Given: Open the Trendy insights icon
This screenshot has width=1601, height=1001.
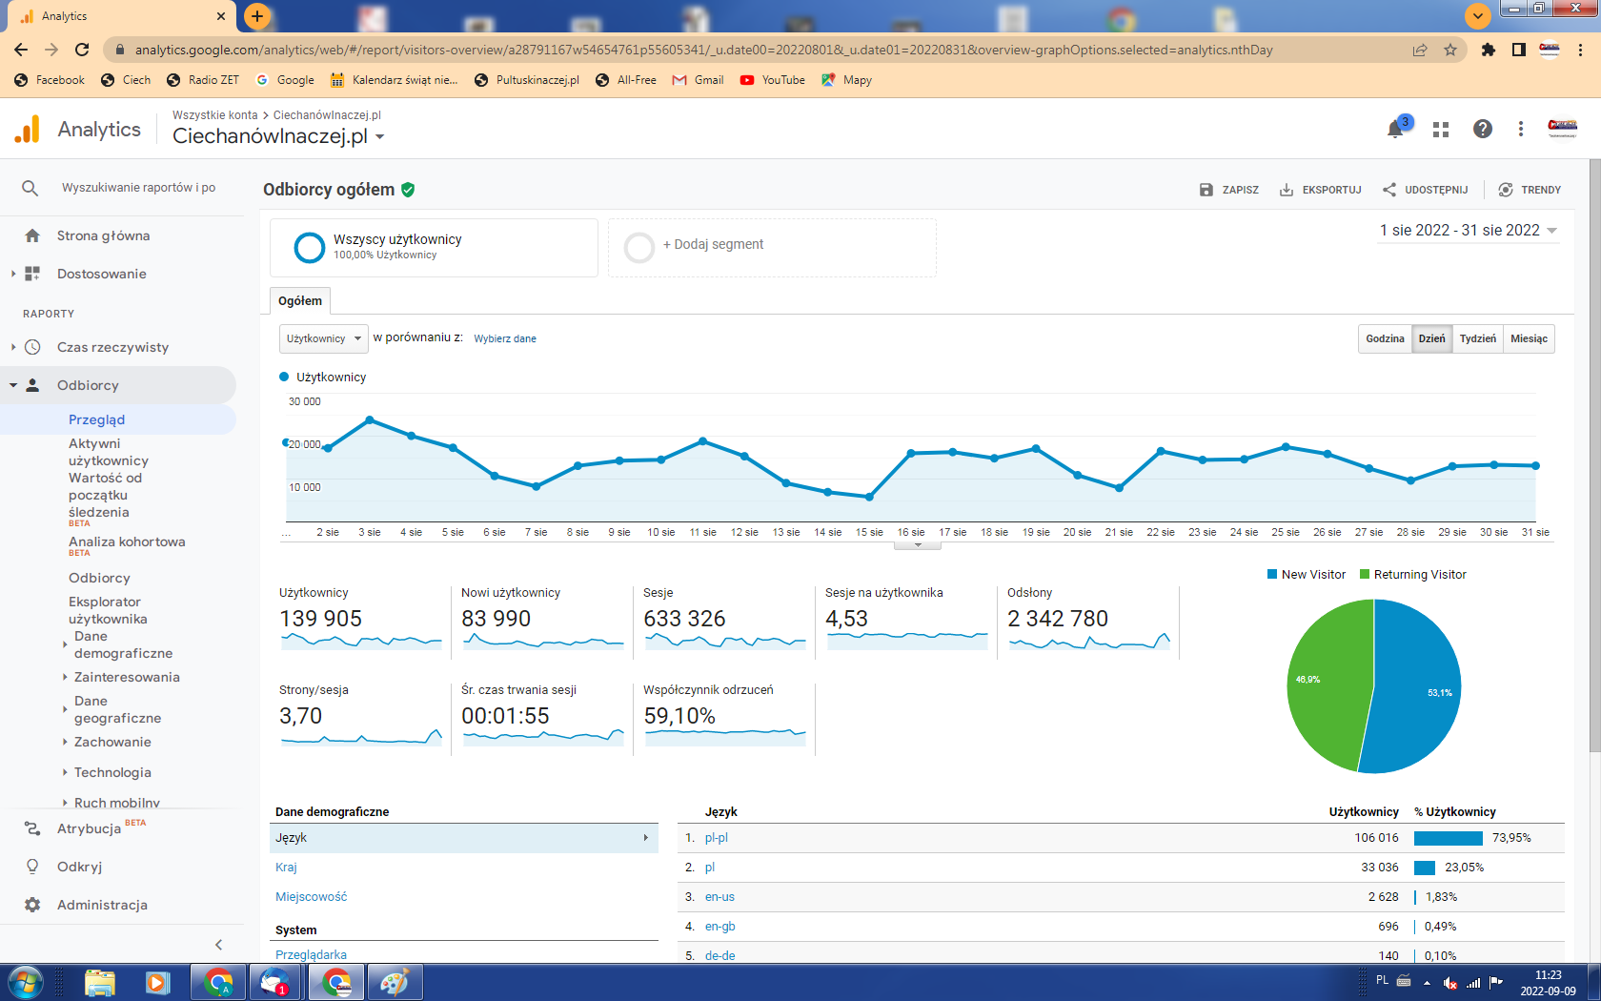Looking at the screenshot, I should [1506, 190].
